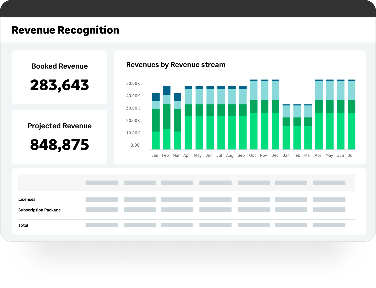The height and width of the screenshot is (288, 376).
Task: Select the first column header placeholder in table
Action: [101, 183]
